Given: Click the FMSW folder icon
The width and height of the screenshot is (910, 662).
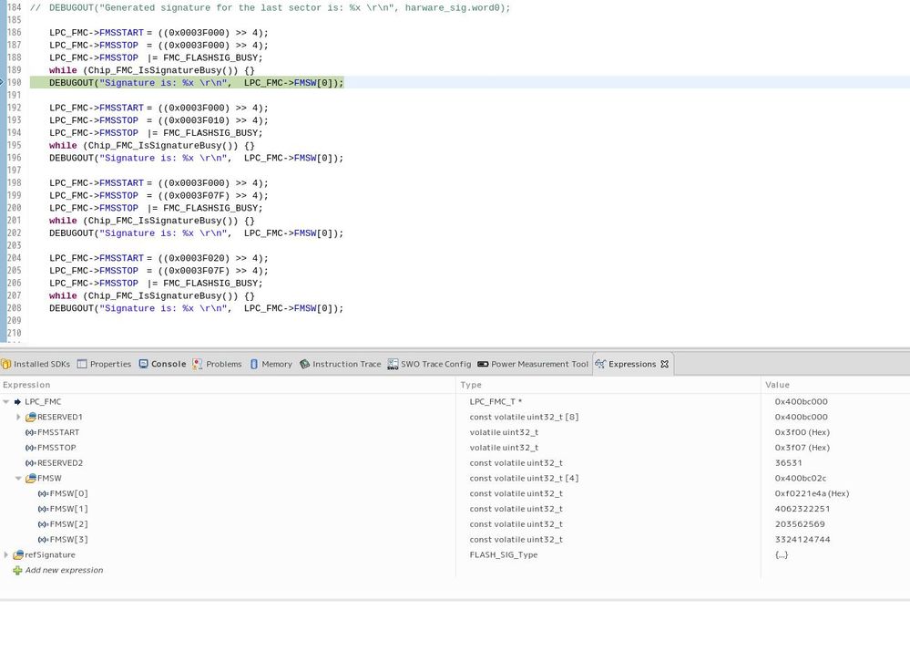Looking at the screenshot, I should (31, 479).
